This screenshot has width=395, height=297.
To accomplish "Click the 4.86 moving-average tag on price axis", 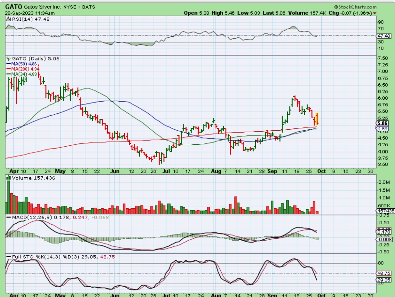I will (382, 128).
